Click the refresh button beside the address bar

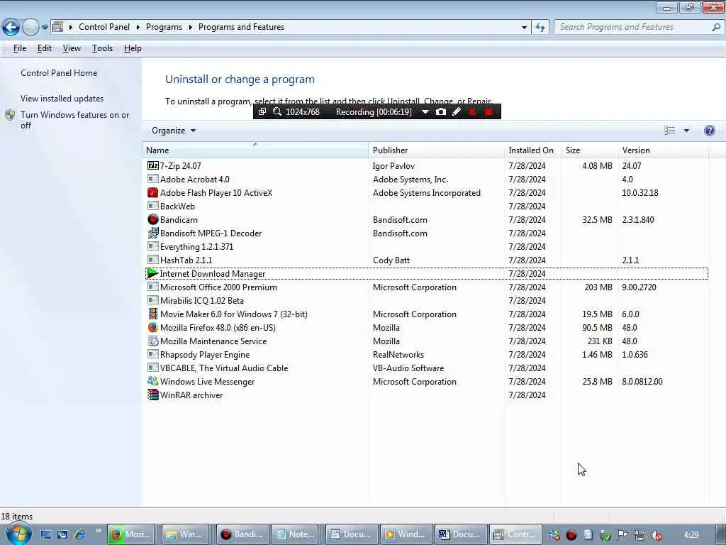540,28
